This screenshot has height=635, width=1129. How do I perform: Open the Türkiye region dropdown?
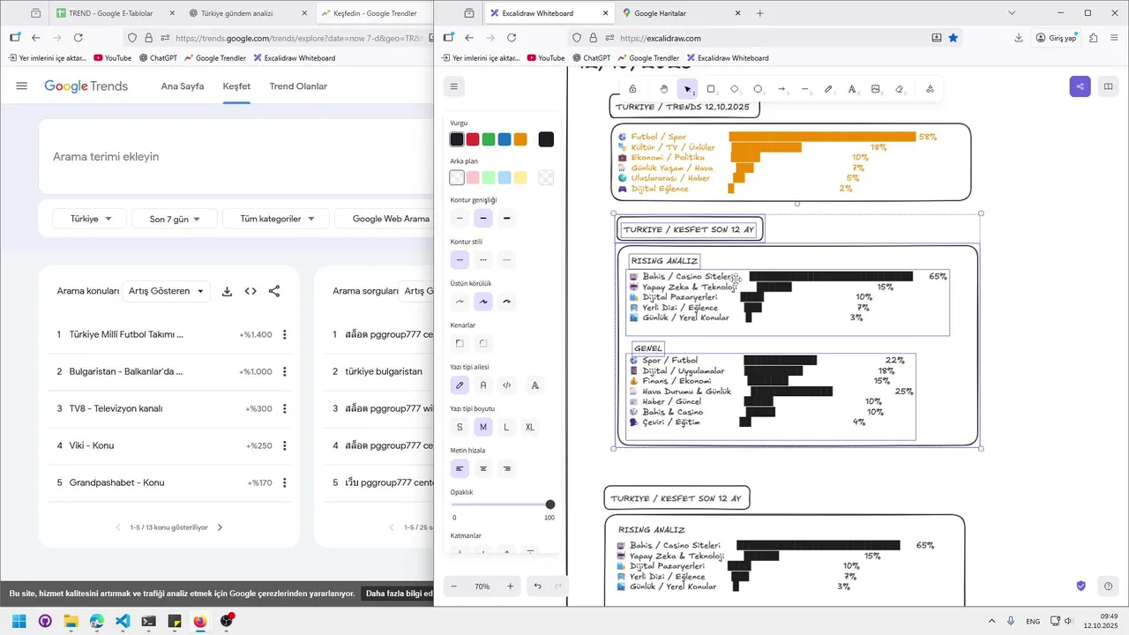[91, 219]
